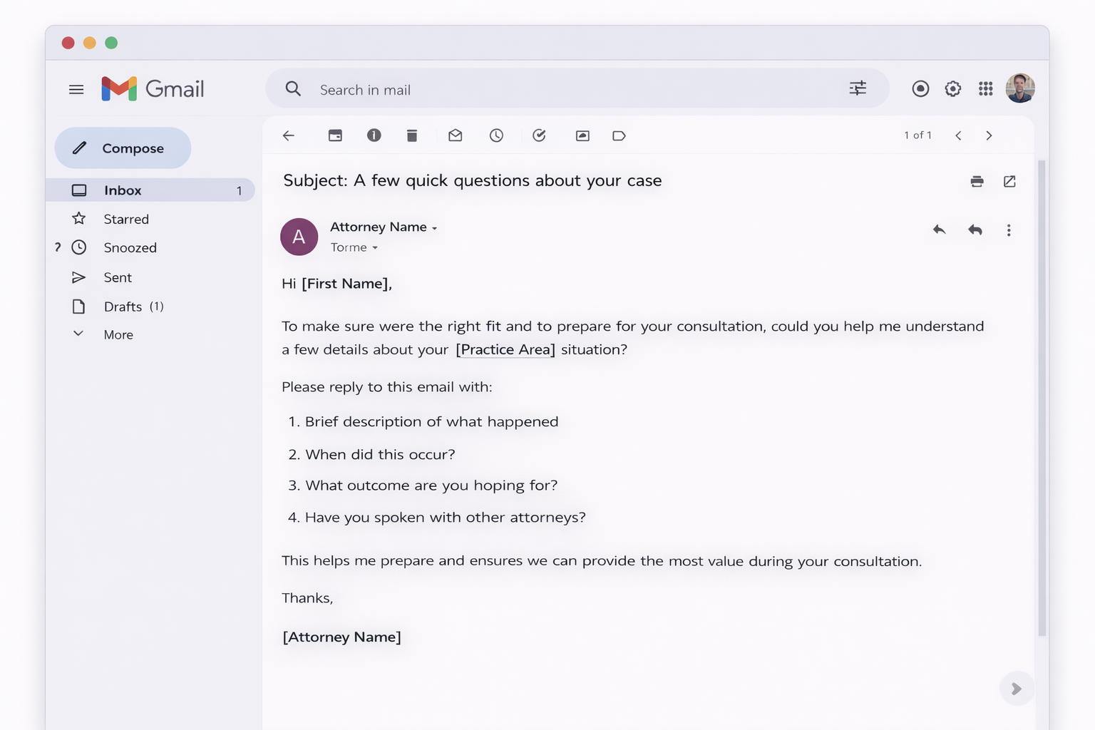This screenshot has width=1095, height=730.
Task: Toggle the main menu hamburger icon
Action: click(x=76, y=90)
